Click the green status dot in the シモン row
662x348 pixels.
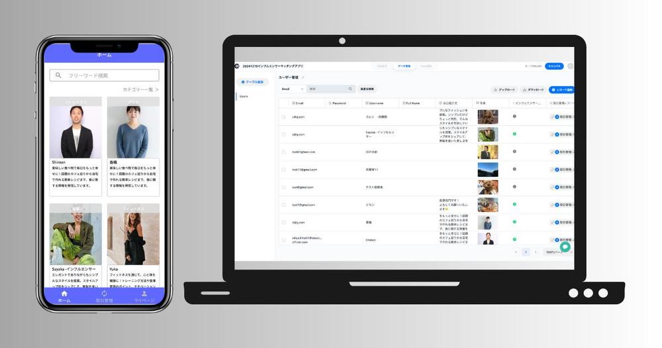pos(514,204)
